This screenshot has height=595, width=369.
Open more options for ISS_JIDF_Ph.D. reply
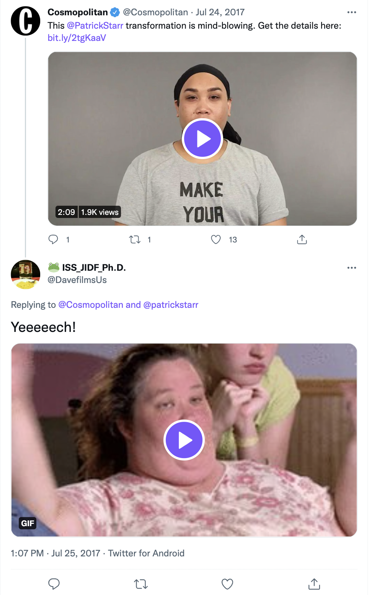[x=351, y=268]
